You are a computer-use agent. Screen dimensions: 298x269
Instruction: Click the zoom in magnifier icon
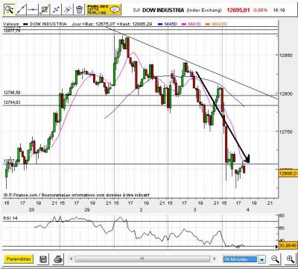[x=290, y=259]
